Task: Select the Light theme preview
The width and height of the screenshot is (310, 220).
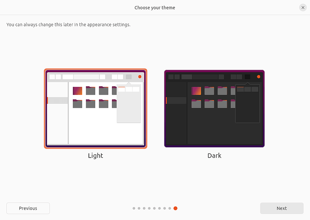Action: tap(96, 108)
